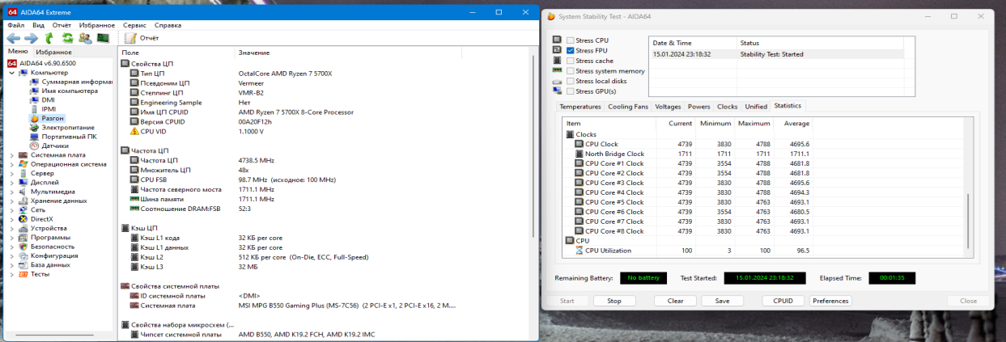Go back with the blue left arrow
Image resolution: width=1006 pixels, height=342 pixels.
tap(14, 38)
